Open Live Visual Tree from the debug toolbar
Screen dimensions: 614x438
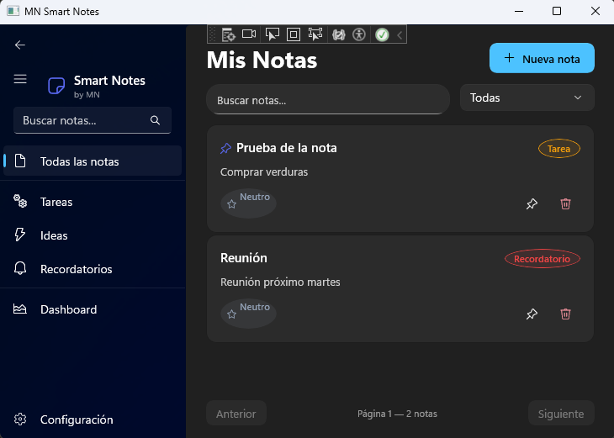(x=228, y=34)
